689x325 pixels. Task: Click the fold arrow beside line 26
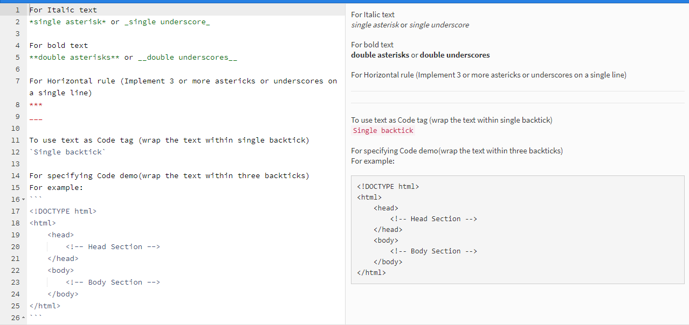pos(23,318)
